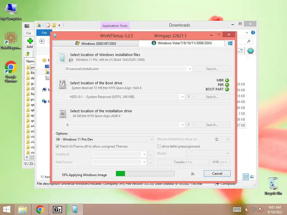This screenshot has width=287, height=215.
Task: Expand the Installation drive E: dropdown
Action: click(182, 125)
